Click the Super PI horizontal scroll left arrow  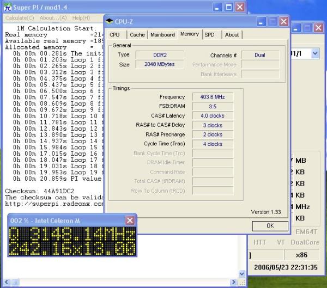coord(6,282)
